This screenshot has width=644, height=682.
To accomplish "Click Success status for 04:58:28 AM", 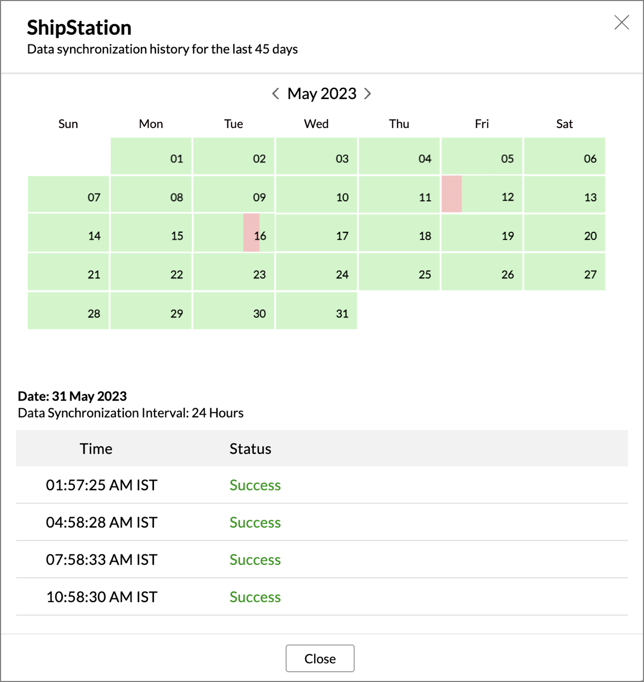I will 255,522.
